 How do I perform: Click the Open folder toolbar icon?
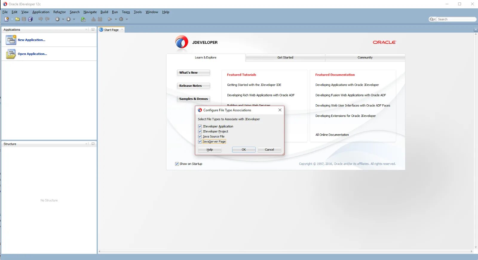(17, 19)
